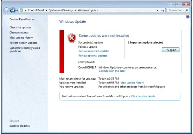Open the address bar history dropdown
Screen dimensions: 193x134
point(158,10)
